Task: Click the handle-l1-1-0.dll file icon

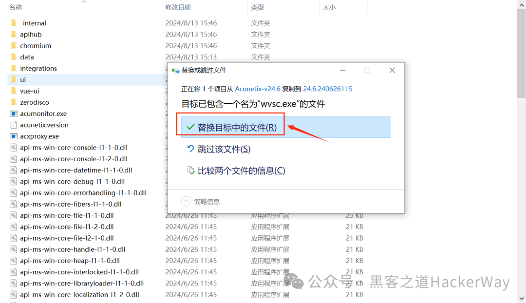Action: (x=14, y=249)
